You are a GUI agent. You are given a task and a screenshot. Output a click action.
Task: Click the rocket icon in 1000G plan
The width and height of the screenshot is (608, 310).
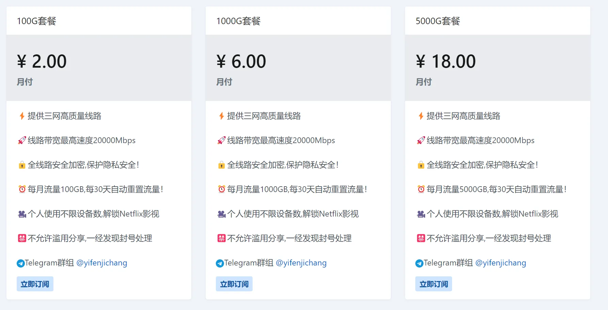221,140
